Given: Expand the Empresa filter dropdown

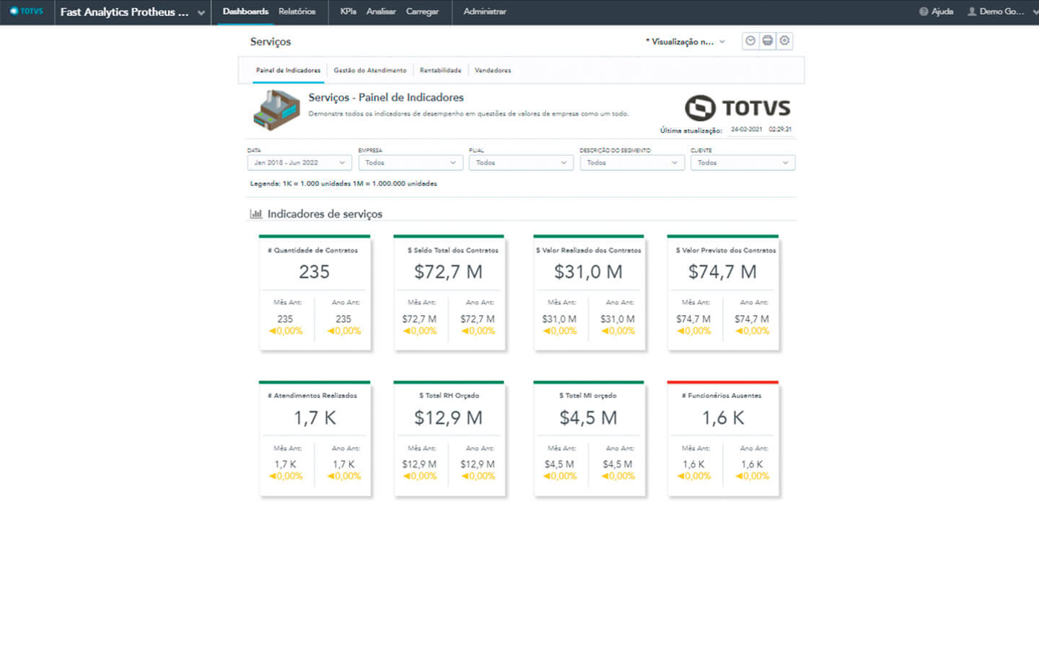Looking at the screenshot, I should (410, 163).
